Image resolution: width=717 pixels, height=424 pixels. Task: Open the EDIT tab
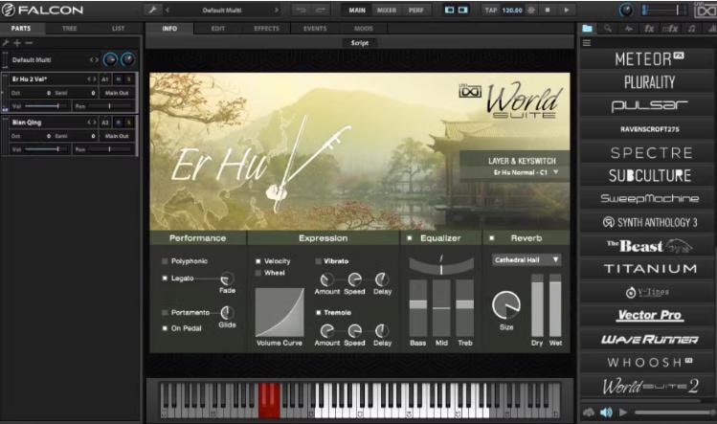pyautogui.click(x=218, y=29)
